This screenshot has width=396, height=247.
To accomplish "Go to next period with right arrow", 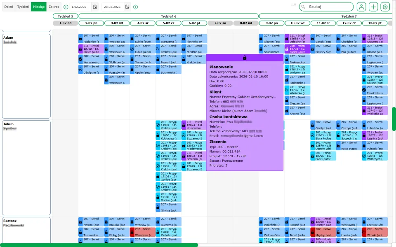I will pos(136,7).
